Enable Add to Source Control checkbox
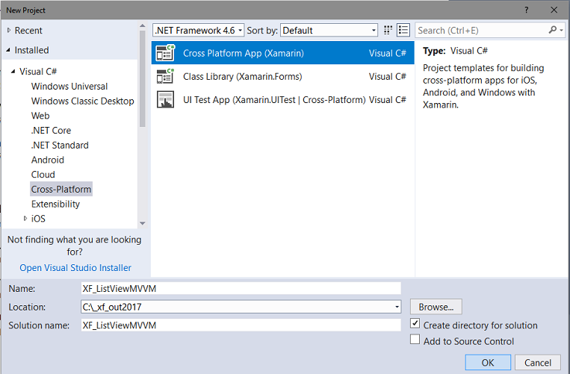Screen dimensions: 570x374 pos(415,340)
